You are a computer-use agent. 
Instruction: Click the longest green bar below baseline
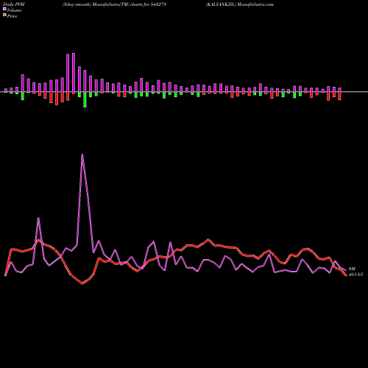coord(85,99)
